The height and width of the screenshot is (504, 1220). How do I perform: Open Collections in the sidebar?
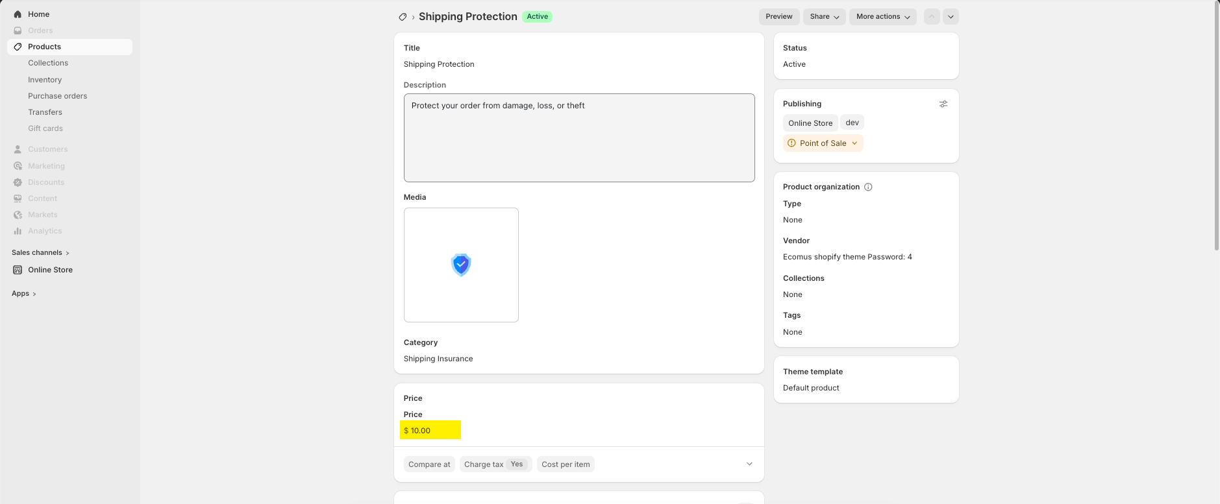(48, 63)
